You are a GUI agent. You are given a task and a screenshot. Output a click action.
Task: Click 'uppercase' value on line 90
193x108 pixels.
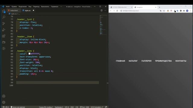coord(44,57)
